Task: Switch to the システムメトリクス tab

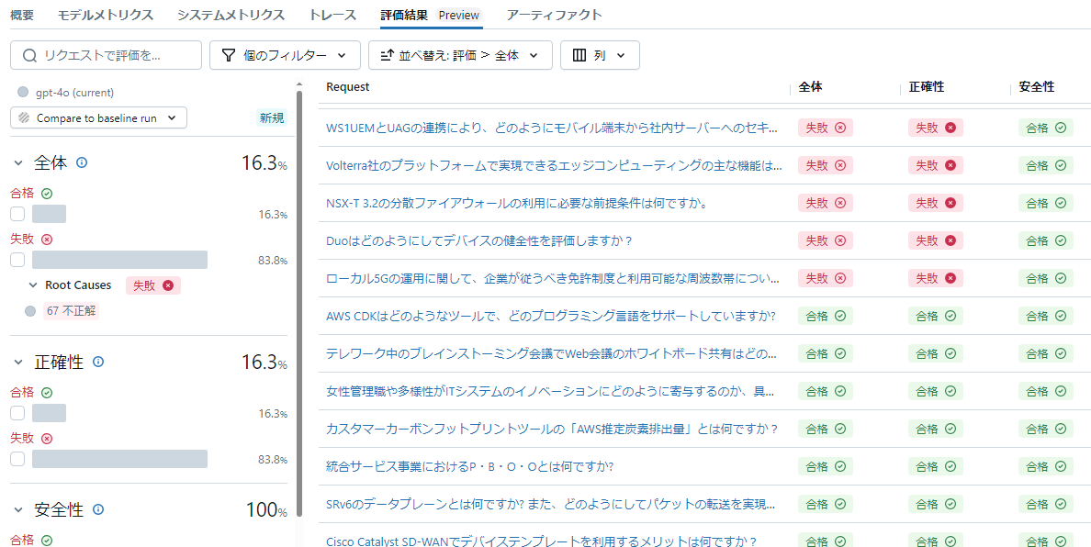Action: tap(231, 15)
